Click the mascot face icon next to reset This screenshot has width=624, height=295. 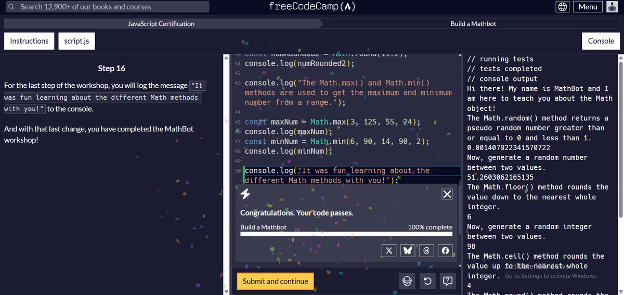tap(408, 281)
